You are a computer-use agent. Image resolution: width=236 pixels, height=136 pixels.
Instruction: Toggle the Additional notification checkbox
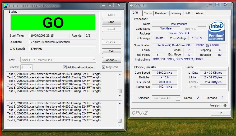pos(65,67)
